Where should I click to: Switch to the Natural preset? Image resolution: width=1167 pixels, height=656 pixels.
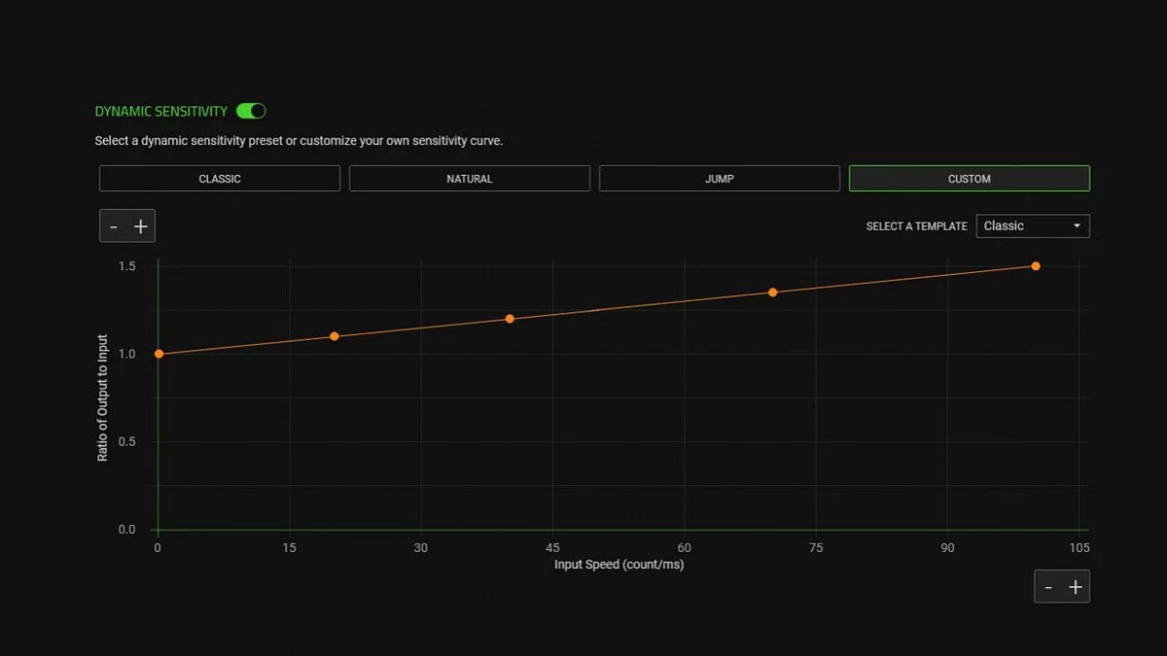(x=470, y=179)
